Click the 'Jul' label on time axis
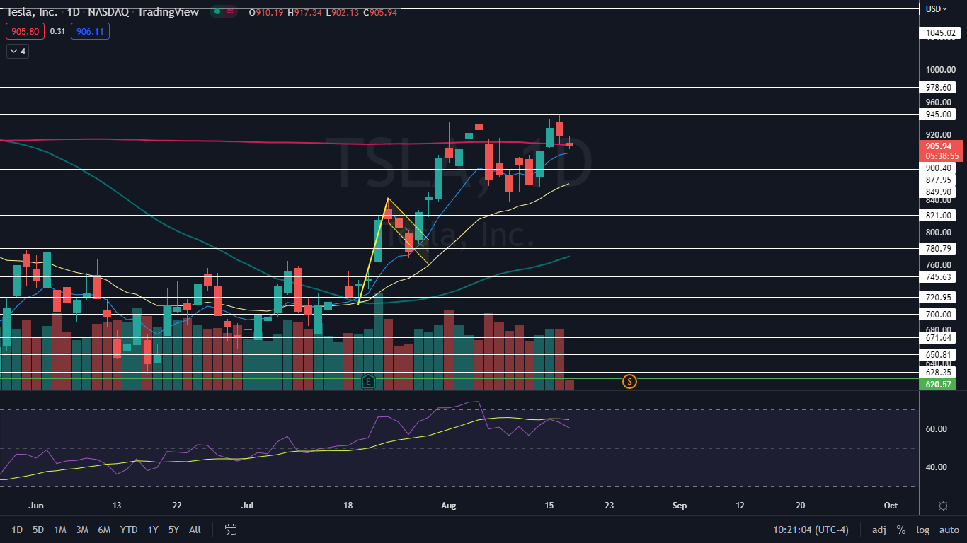 coord(248,506)
